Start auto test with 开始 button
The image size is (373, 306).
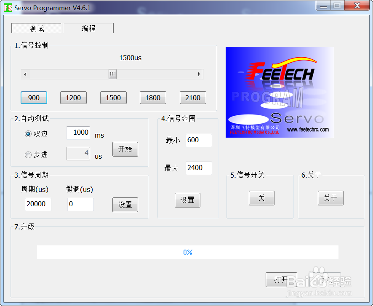(x=125, y=149)
